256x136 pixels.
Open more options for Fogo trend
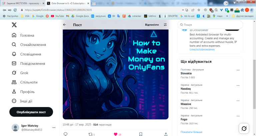[238, 116]
